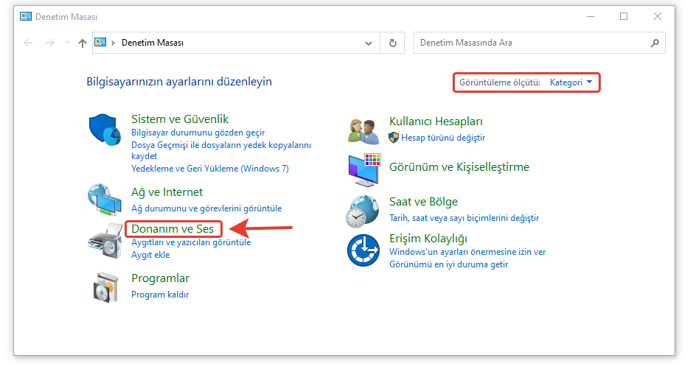
Task: Expand the address bar history dropdown
Action: coord(369,43)
